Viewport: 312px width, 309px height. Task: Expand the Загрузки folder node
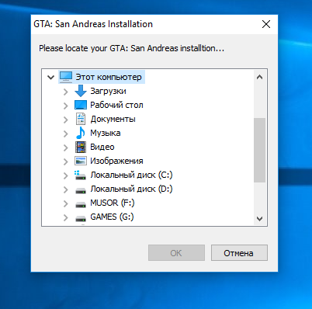66,92
